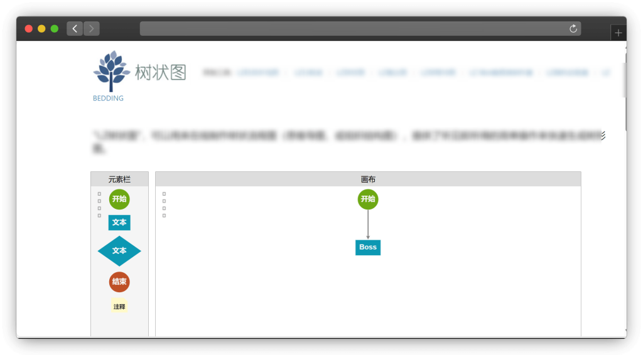This screenshot has height=355, width=643.
Task: Pick the blue 文本 rectangle element
Action: (x=119, y=222)
